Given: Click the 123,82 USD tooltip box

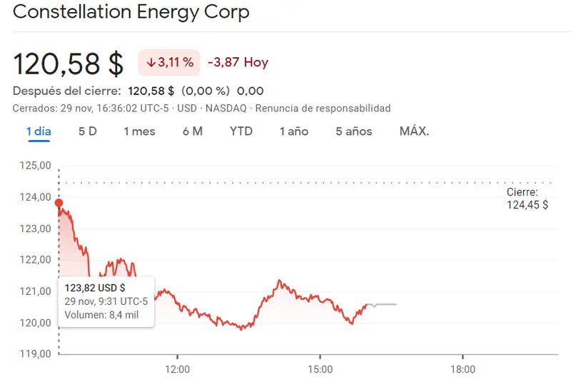Looking at the screenshot, I should click(106, 301).
